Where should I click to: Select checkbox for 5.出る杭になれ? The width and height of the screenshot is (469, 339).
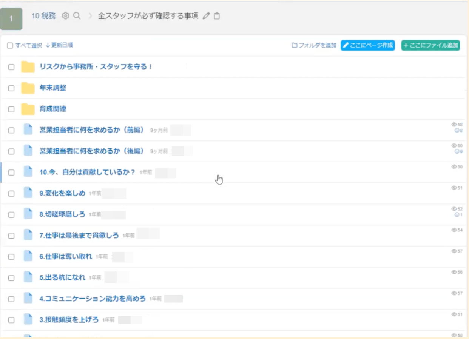click(11, 278)
